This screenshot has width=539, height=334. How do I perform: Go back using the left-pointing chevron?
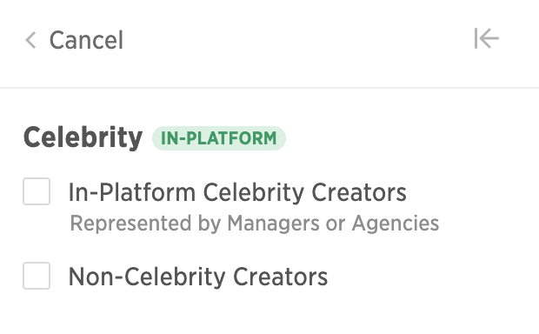pos(31,40)
